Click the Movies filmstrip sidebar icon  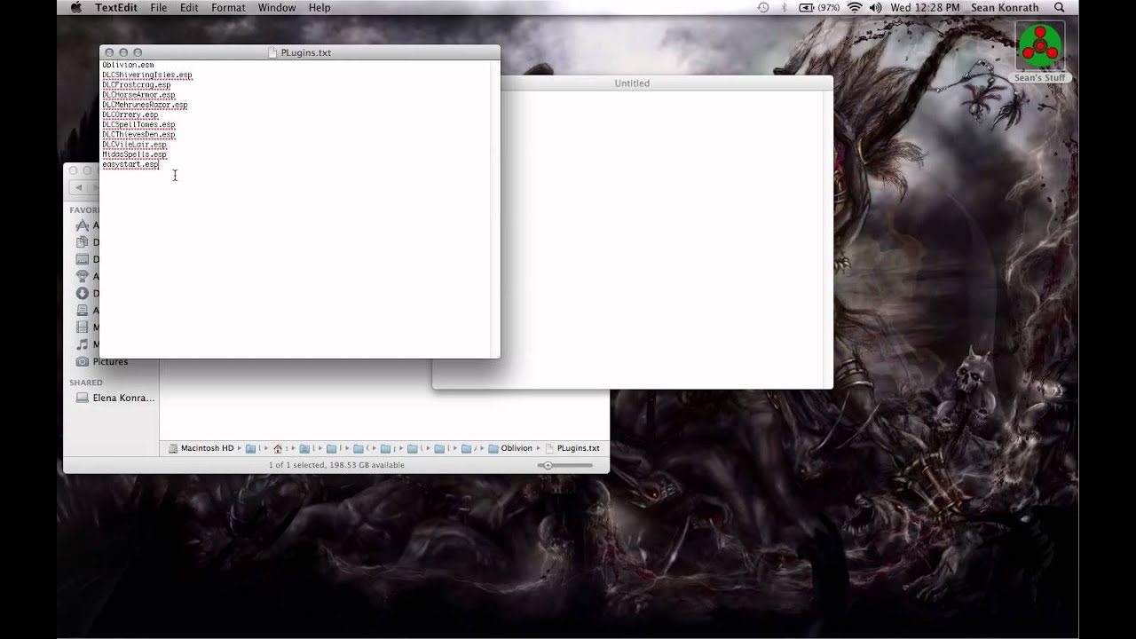click(83, 327)
